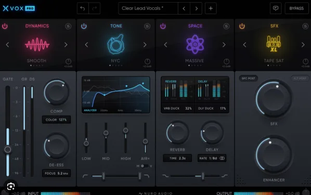Solo the Space module
Image resolution: width=311 pixels, height=195 pixels.
tap(226, 26)
